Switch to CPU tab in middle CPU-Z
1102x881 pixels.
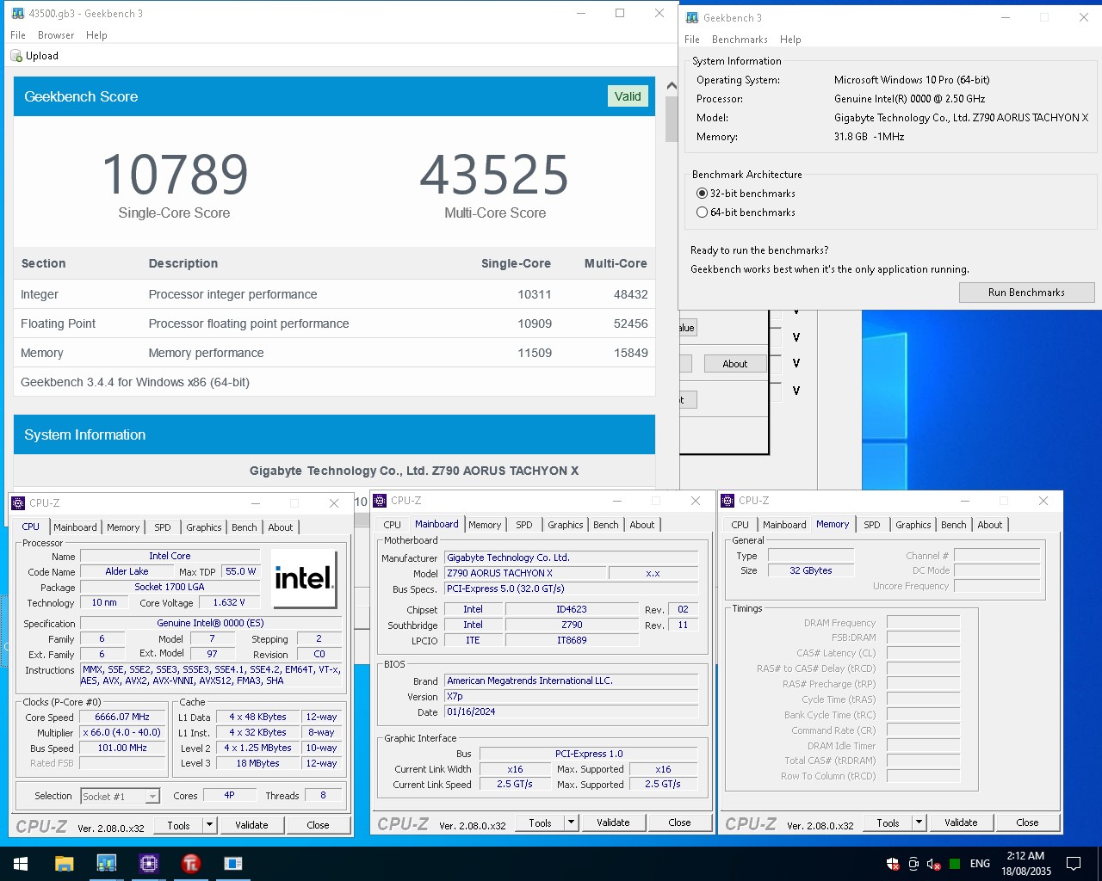[x=393, y=525]
